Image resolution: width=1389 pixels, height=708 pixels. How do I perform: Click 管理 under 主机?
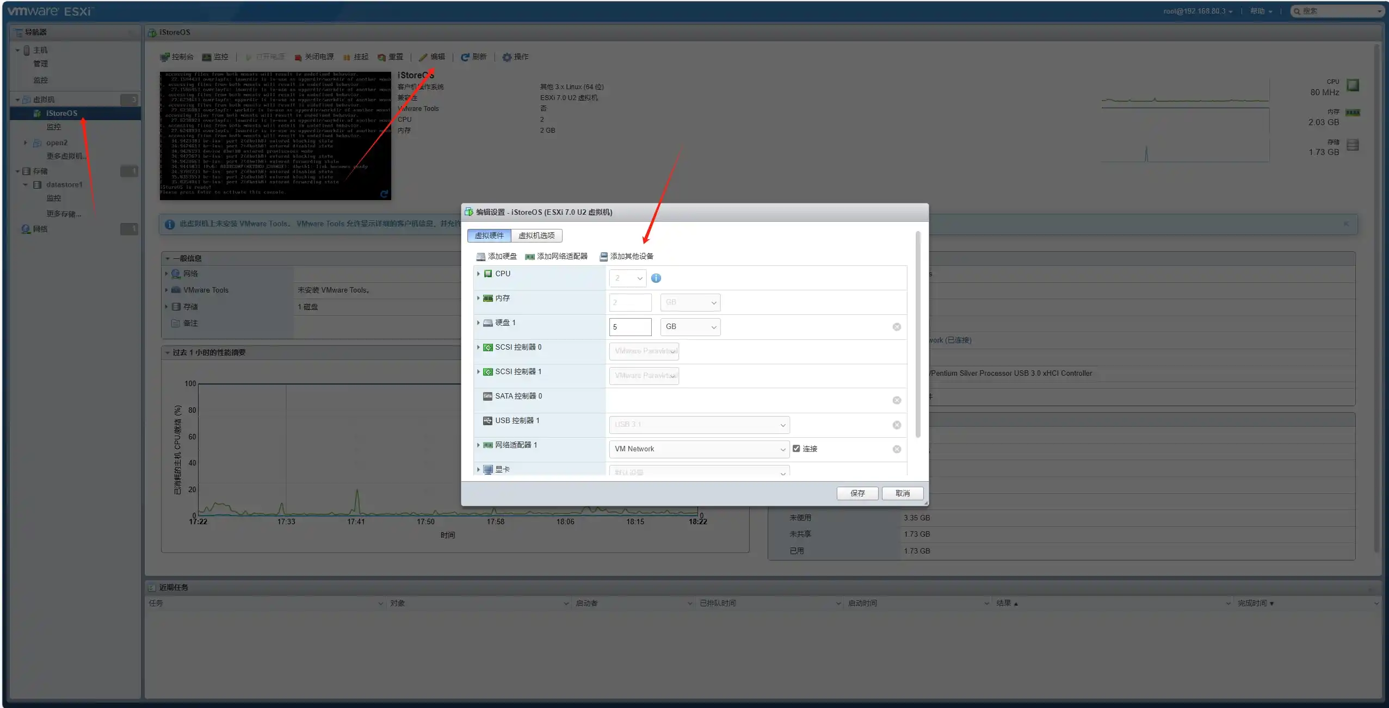41,64
